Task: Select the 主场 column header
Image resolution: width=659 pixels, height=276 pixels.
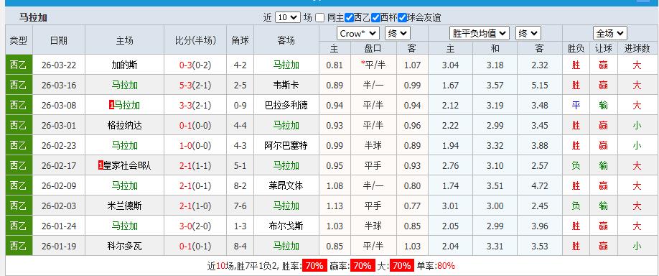Action: point(124,40)
